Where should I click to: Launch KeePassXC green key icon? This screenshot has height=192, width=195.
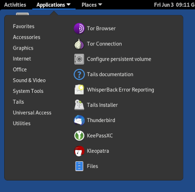tap(79, 136)
